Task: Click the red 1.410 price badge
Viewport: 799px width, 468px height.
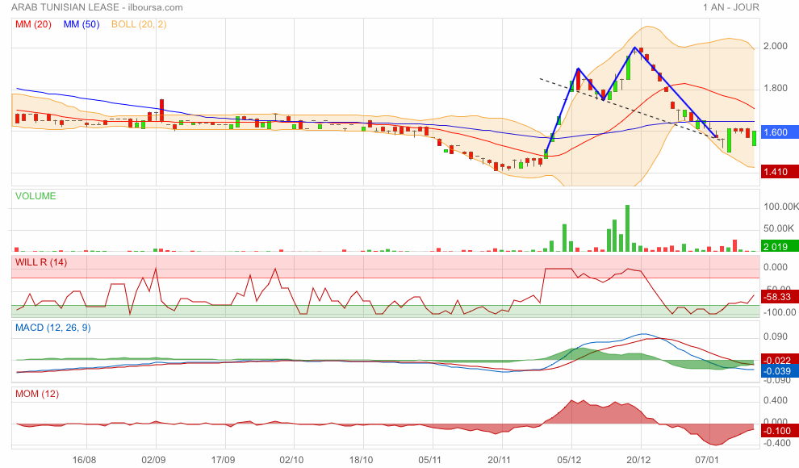Action: coord(779,172)
